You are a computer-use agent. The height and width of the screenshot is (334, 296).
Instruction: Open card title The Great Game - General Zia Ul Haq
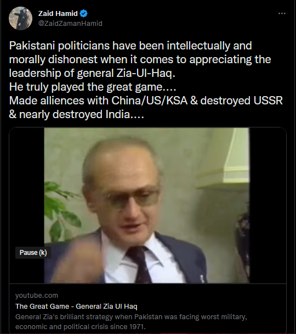[76, 307]
